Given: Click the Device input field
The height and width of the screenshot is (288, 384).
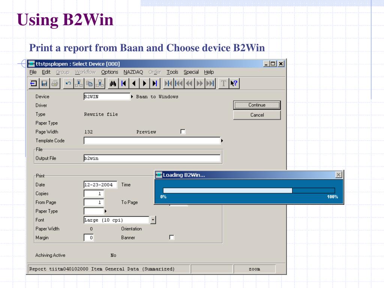Looking at the screenshot, I should point(107,96).
